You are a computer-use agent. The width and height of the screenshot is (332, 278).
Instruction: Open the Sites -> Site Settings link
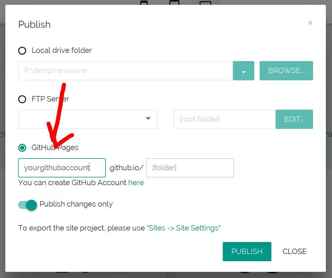pyautogui.click(x=184, y=228)
